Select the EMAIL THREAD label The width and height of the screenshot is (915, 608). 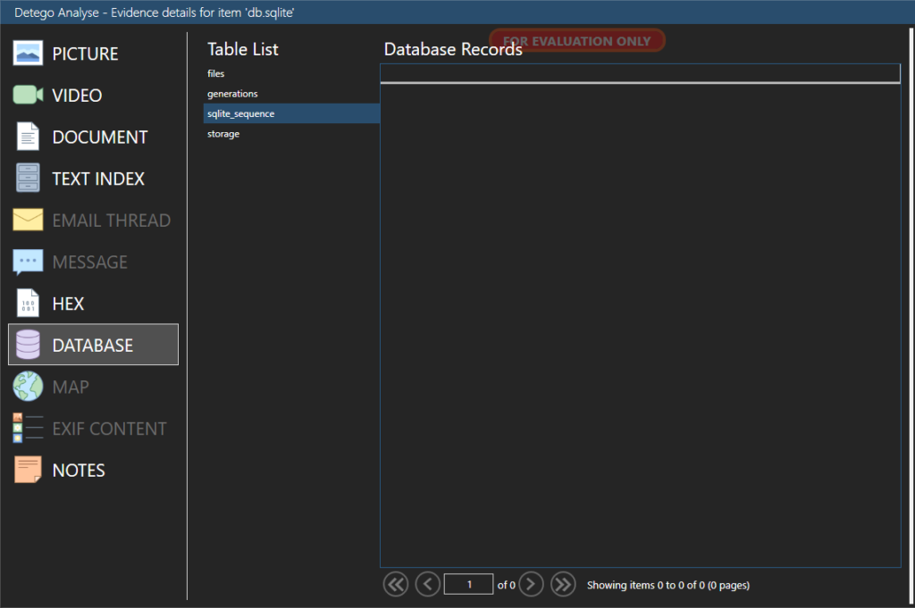(112, 221)
